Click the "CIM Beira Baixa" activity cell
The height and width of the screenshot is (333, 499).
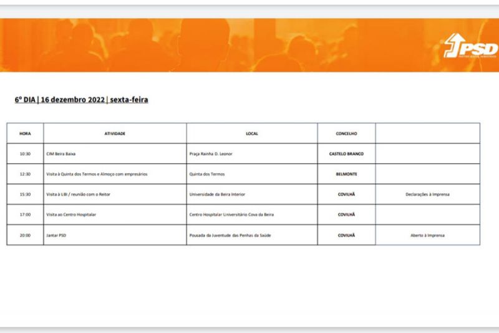(61, 154)
